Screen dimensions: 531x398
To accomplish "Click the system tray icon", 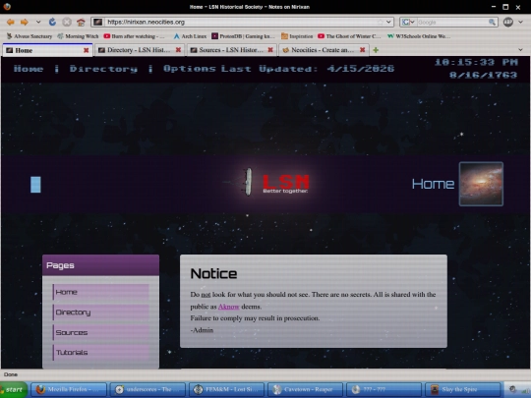I will [512, 389].
